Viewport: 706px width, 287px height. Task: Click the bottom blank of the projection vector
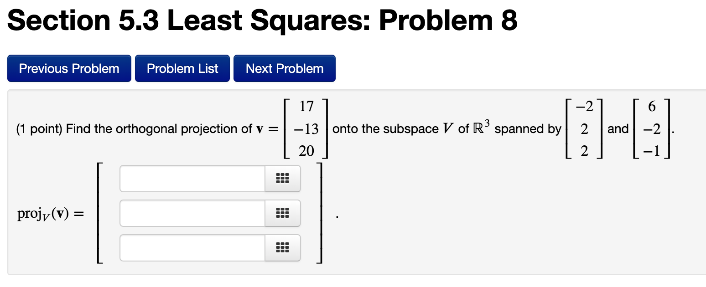pos(192,248)
